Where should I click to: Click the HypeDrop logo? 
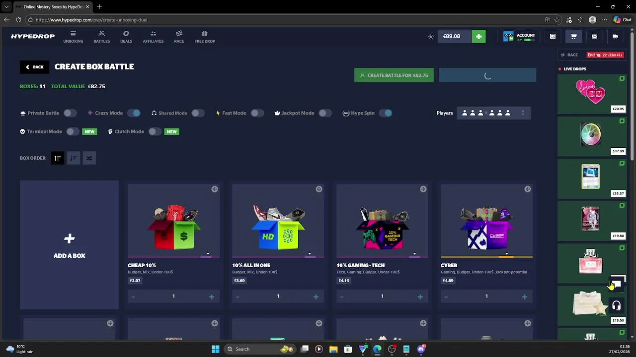pos(33,36)
